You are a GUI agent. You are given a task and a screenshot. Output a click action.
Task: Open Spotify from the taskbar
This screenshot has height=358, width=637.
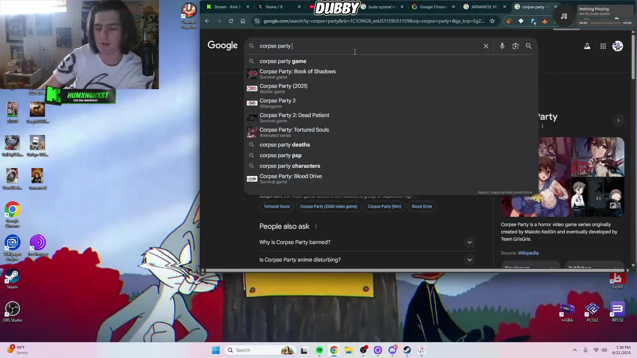coord(319,350)
